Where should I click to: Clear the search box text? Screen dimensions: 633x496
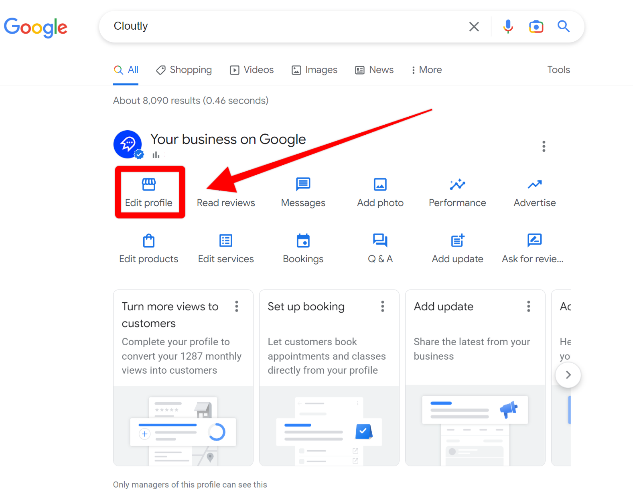point(474,27)
